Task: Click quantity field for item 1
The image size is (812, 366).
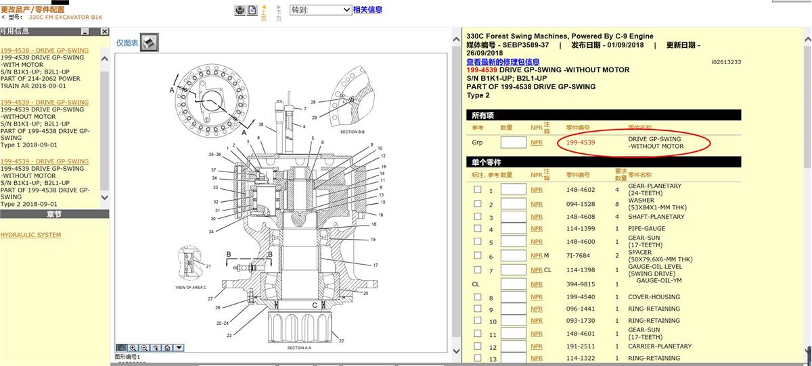Action: [513, 190]
